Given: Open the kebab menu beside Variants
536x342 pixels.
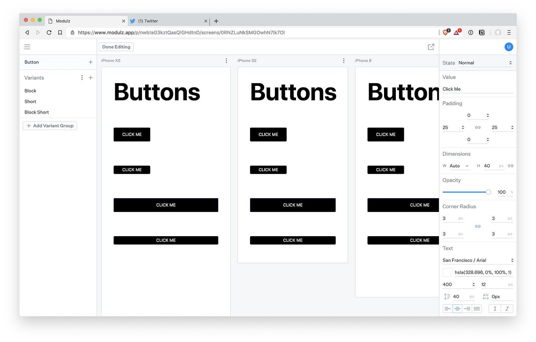Looking at the screenshot, I should coord(82,77).
